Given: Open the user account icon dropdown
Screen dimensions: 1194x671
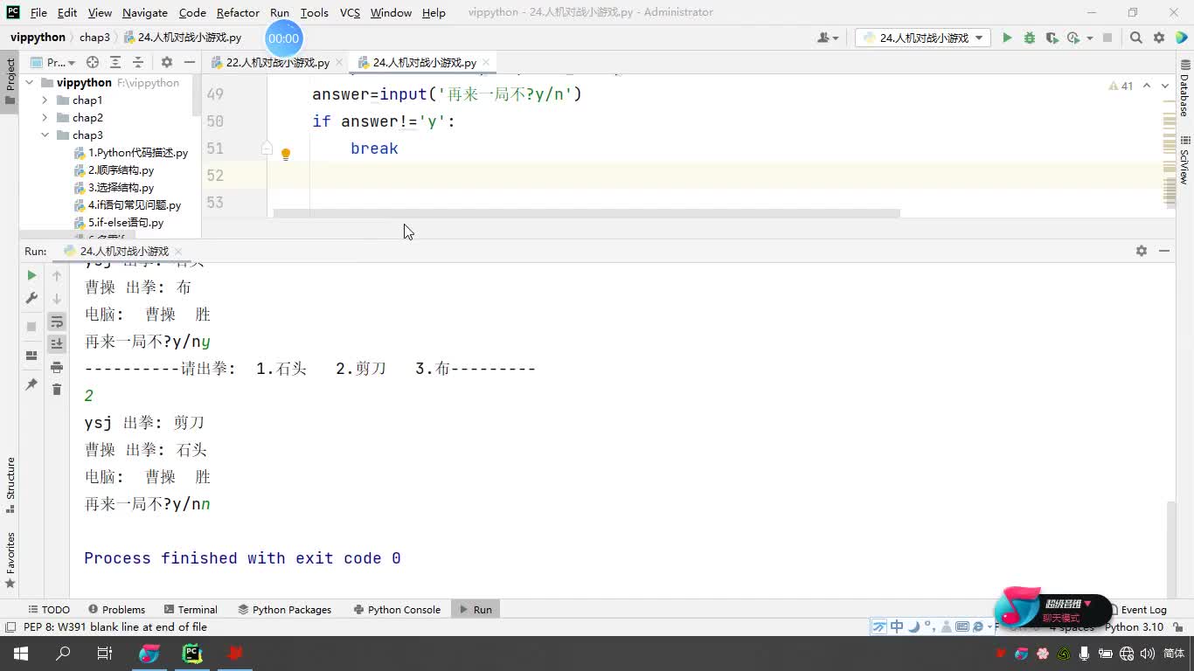Looking at the screenshot, I should tap(827, 38).
